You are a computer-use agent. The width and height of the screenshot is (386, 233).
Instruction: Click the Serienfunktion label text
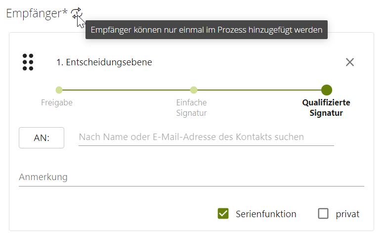(266, 214)
